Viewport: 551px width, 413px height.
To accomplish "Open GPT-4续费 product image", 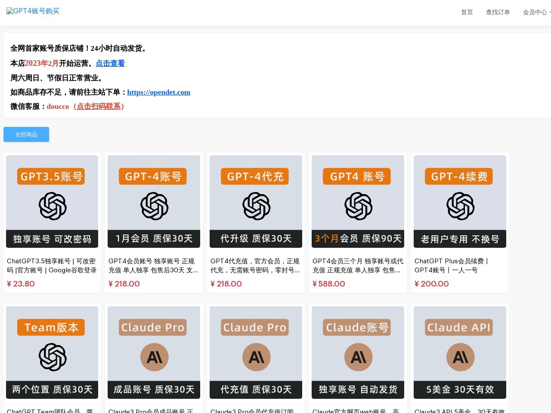I will (x=460, y=201).
